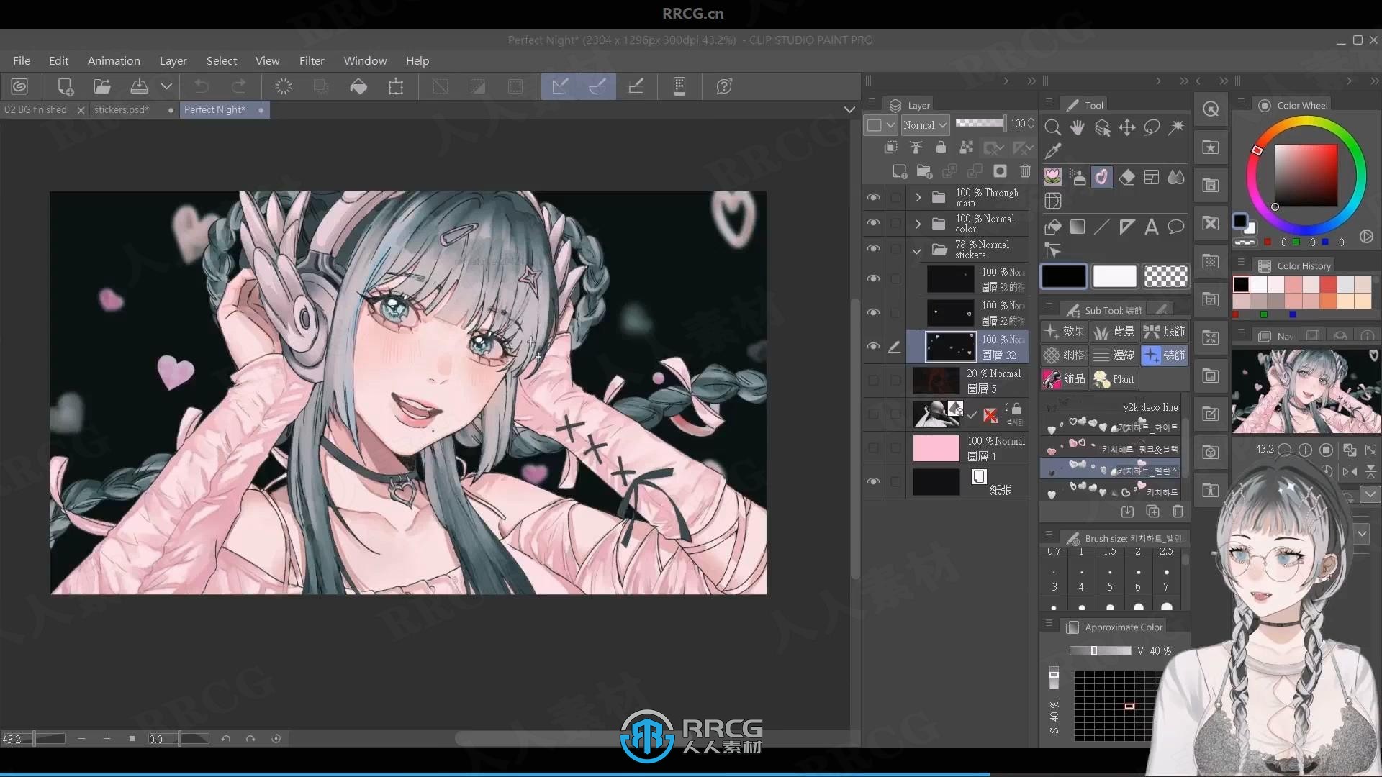
Task: Select the Hand move tool
Action: click(x=1077, y=127)
